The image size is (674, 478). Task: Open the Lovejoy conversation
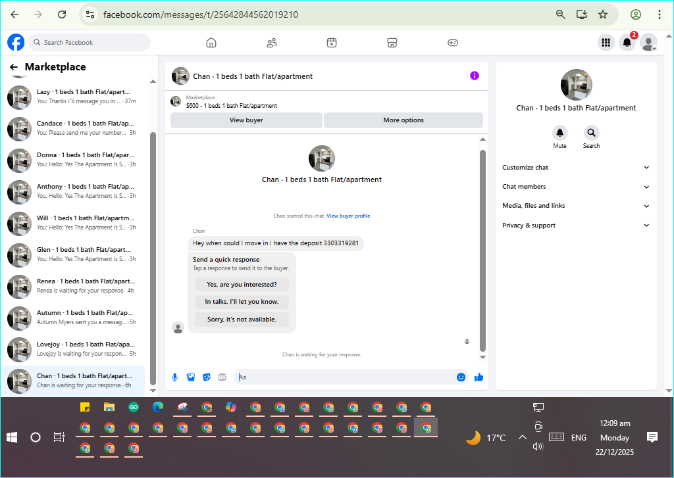click(74, 349)
